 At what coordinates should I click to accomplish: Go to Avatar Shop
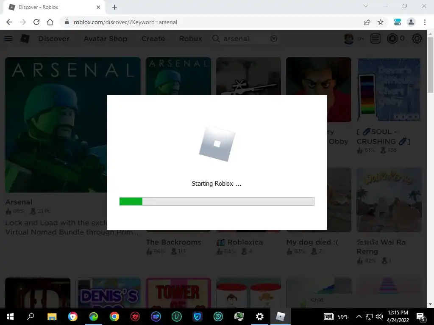(106, 39)
